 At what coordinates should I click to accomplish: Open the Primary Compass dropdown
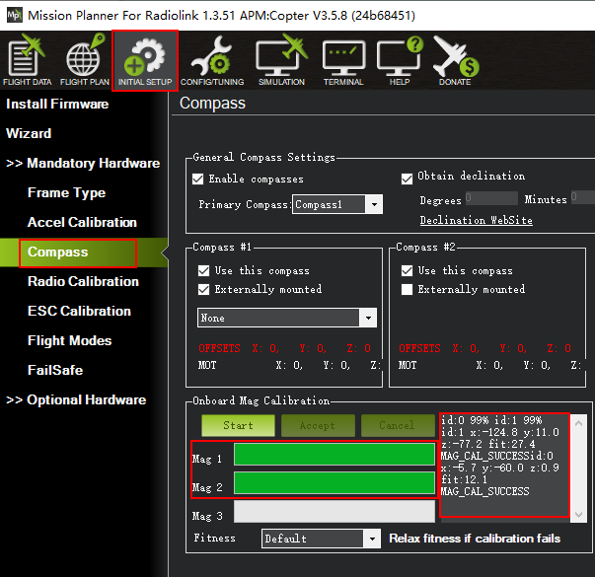click(x=337, y=204)
